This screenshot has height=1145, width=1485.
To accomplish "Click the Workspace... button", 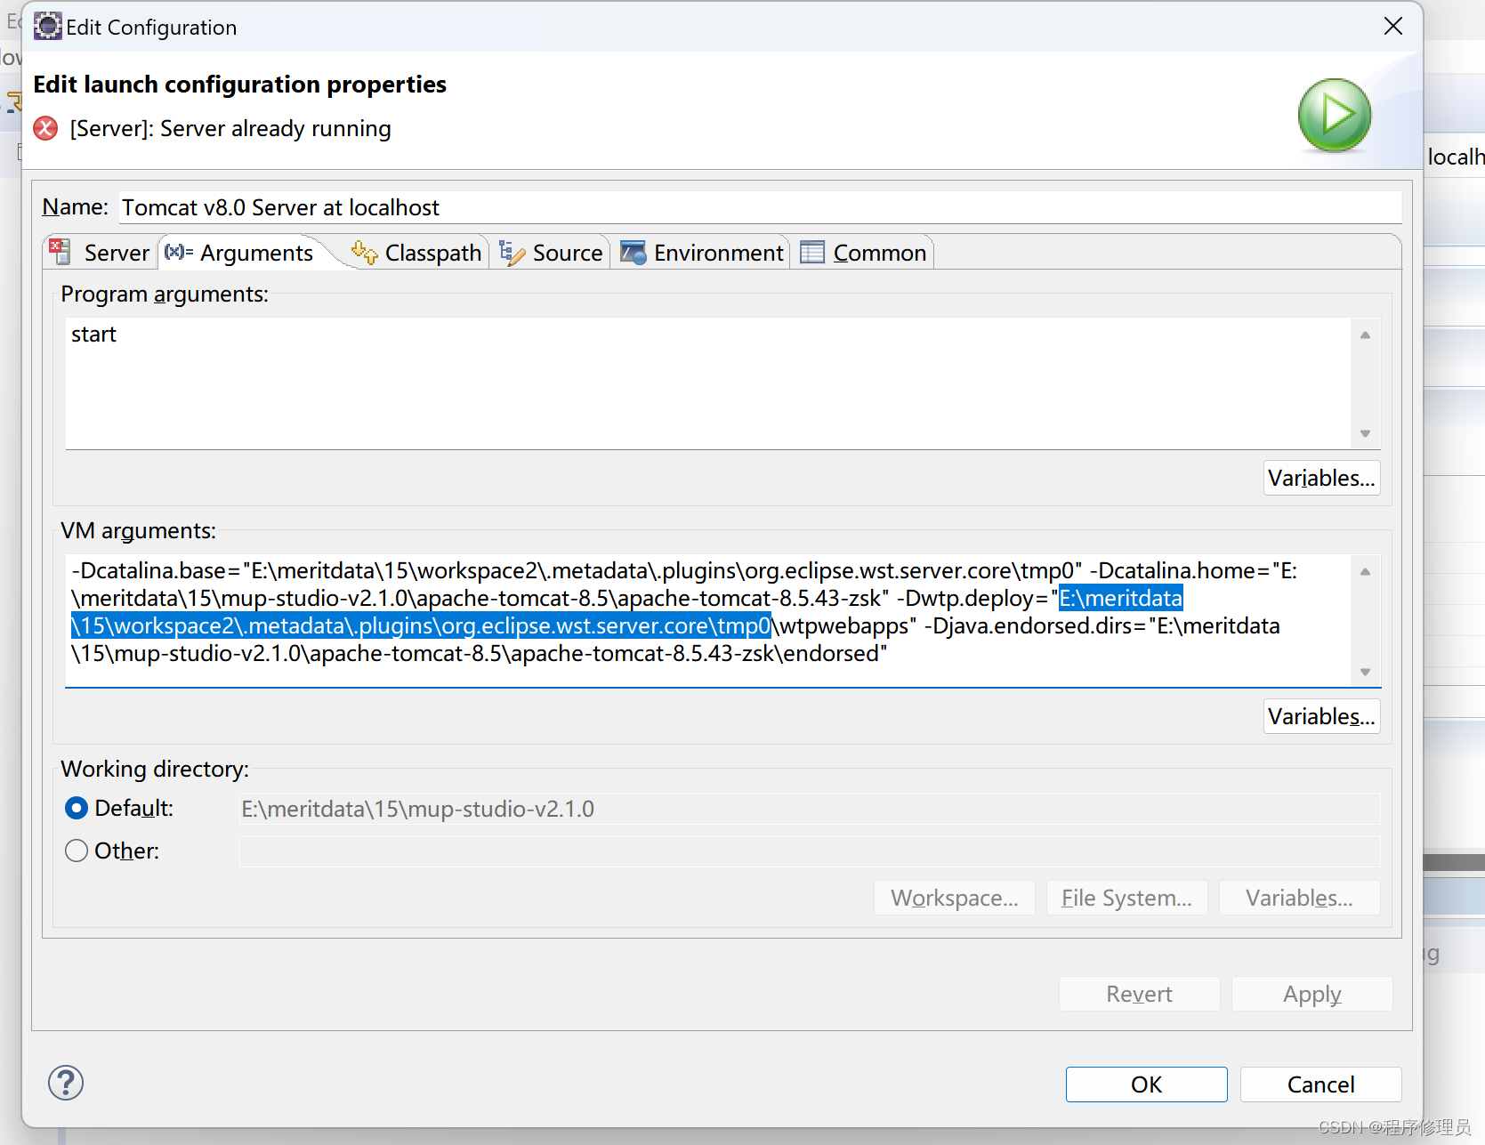I will pos(954,898).
